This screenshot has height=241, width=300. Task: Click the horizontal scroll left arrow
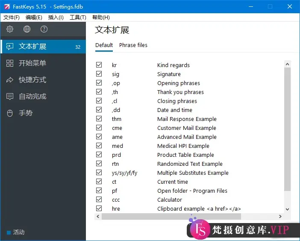98,217
